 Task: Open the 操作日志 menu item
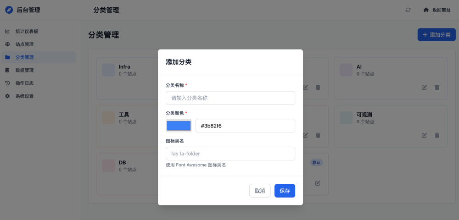[39, 83]
